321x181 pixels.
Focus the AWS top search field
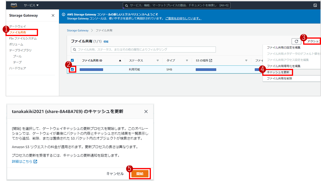(176, 5)
